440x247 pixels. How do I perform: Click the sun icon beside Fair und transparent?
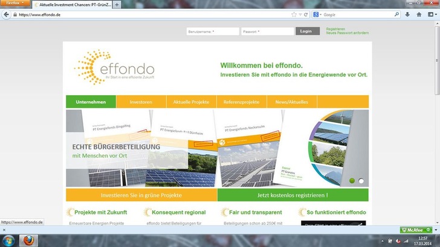(x=224, y=212)
